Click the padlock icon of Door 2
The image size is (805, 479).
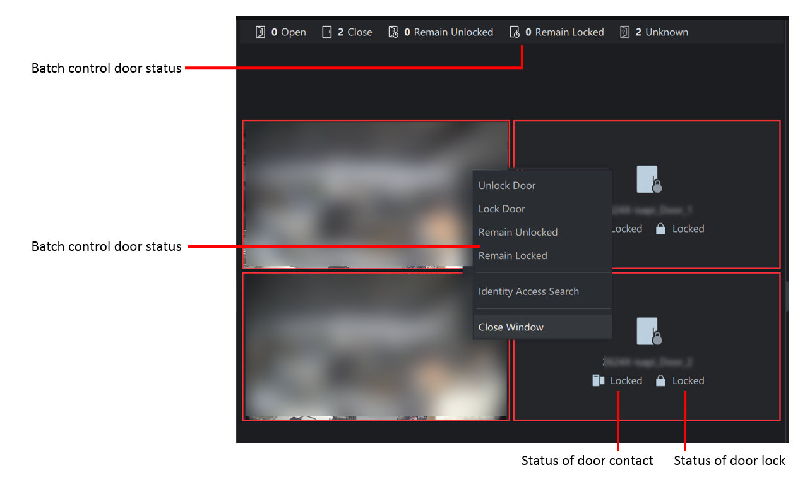coord(660,380)
